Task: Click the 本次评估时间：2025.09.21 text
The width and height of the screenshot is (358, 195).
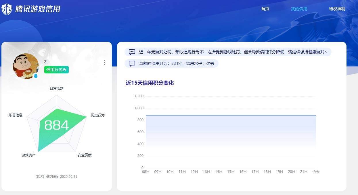Action: click(56, 177)
